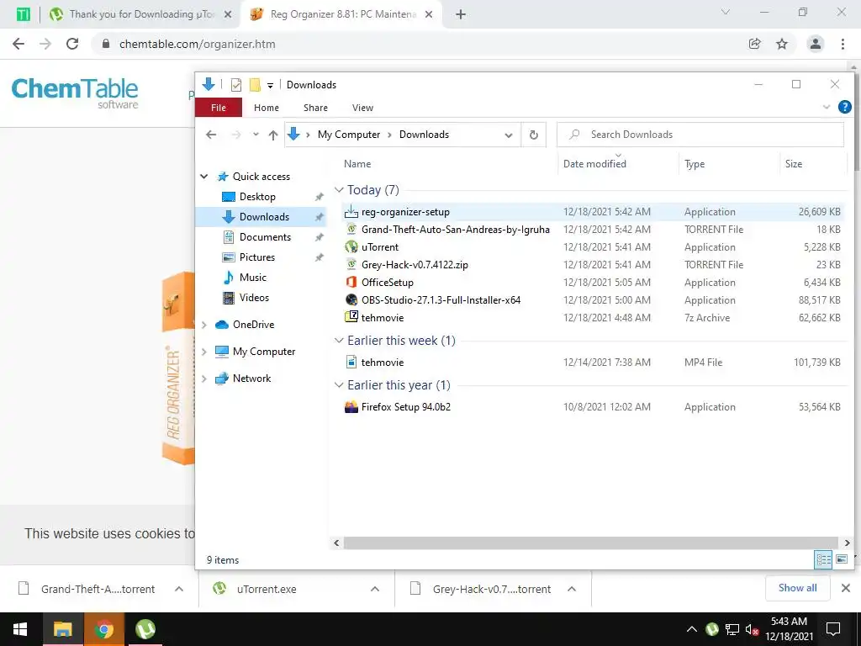The height and width of the screenshot is (646, 861).
Task: Expand My Computer in navigation pane
Action: [204, 352]
